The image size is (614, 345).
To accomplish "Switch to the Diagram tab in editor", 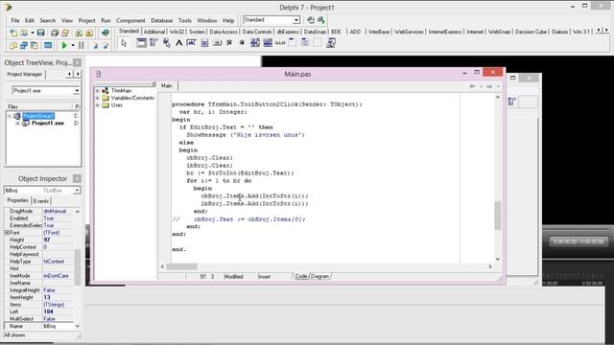I will [319, 277].
